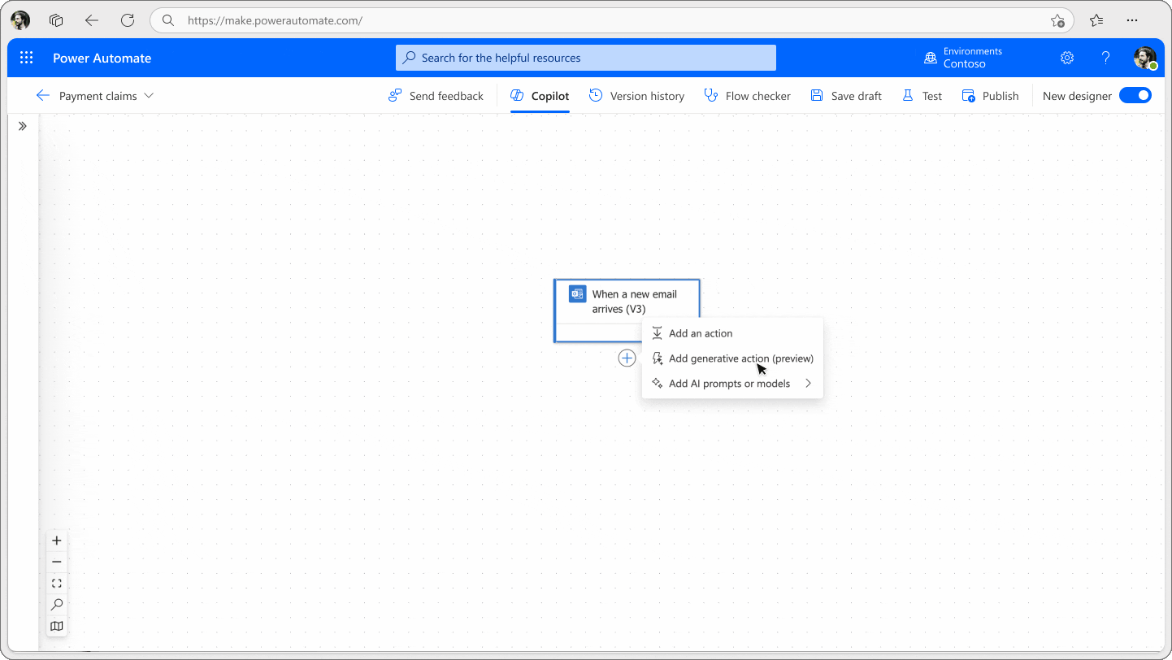Open Flow checker
This screenshot has height=660, width=1172.
747,95
